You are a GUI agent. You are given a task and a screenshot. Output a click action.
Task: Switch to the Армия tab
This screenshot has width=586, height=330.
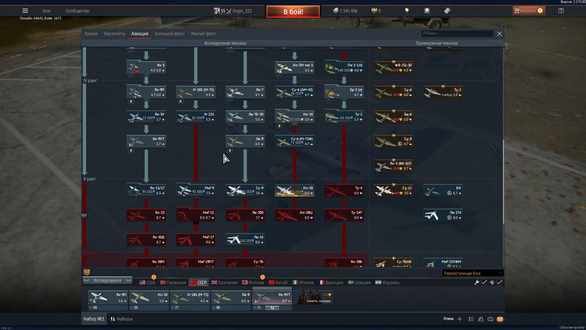point(91,34)
